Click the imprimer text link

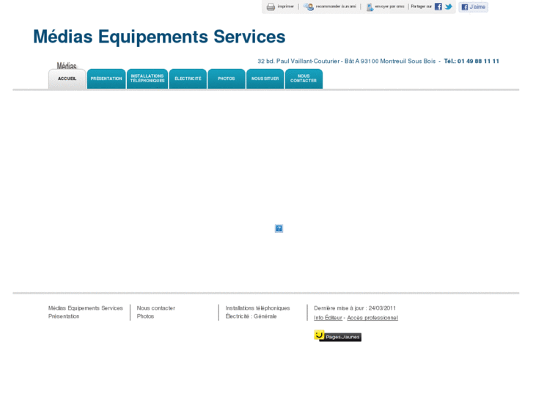coord(285,7)
